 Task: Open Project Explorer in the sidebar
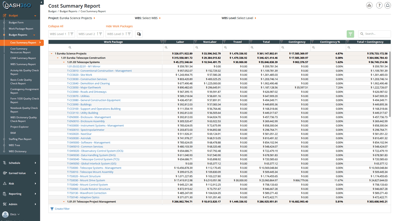click(x=19, y=127)
